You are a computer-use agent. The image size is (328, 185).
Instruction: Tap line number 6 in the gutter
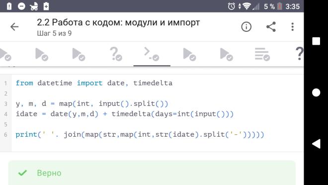tap(5, 135)
